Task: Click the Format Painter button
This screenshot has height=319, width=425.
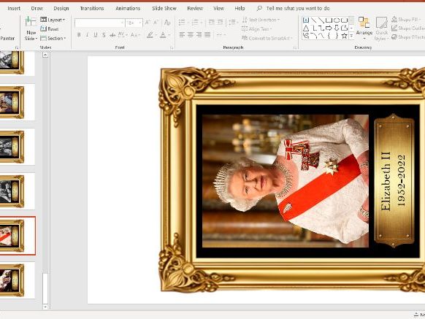Action: point(7,38)
